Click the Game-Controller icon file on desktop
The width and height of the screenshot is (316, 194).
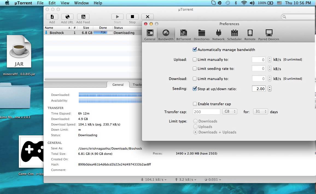(31, 152)
